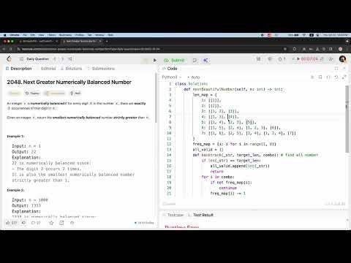This screenshot has width=351, height=263.
Task: Open the problem list panel icon
Action: click(21, 59)
